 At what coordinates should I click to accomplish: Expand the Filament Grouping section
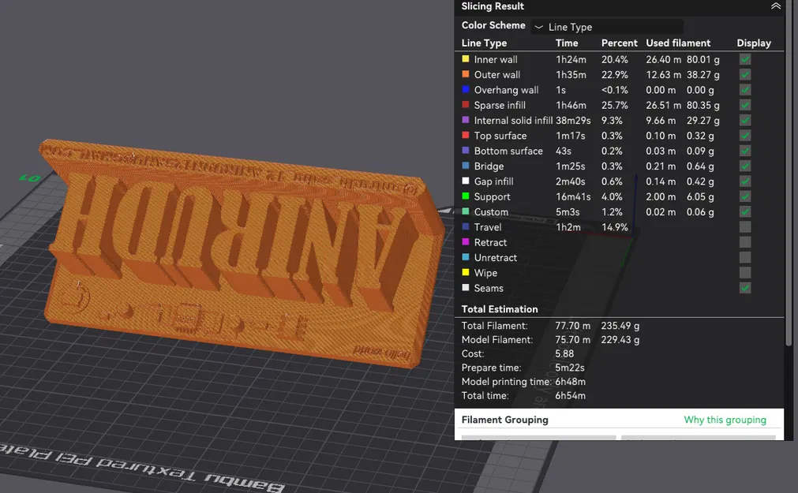[504, 419]
